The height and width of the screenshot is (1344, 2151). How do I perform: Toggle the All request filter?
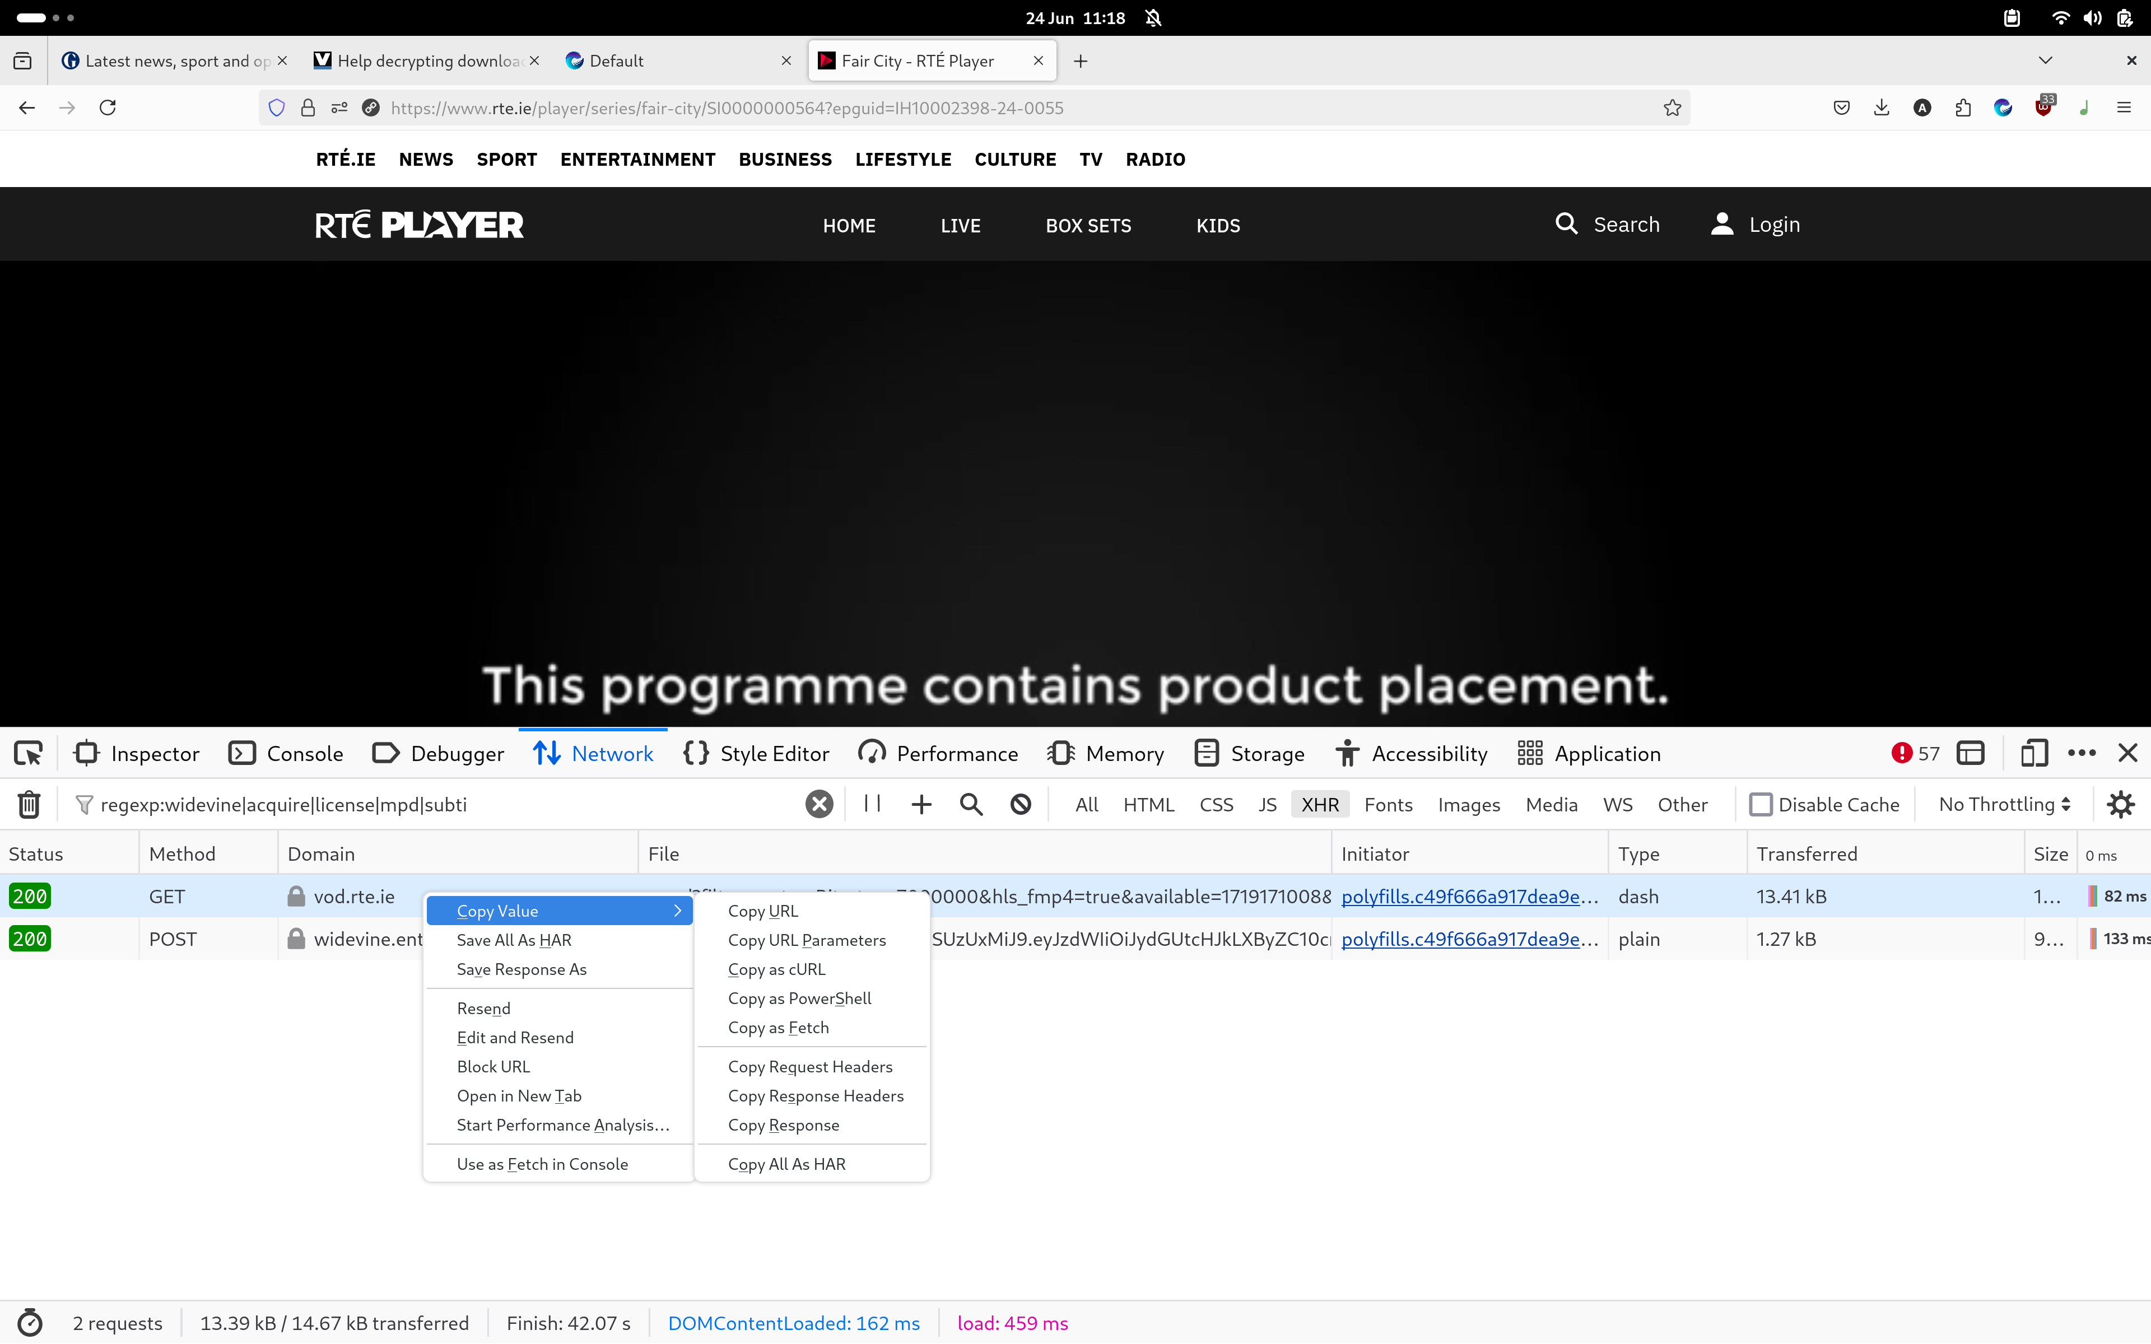1086,805
